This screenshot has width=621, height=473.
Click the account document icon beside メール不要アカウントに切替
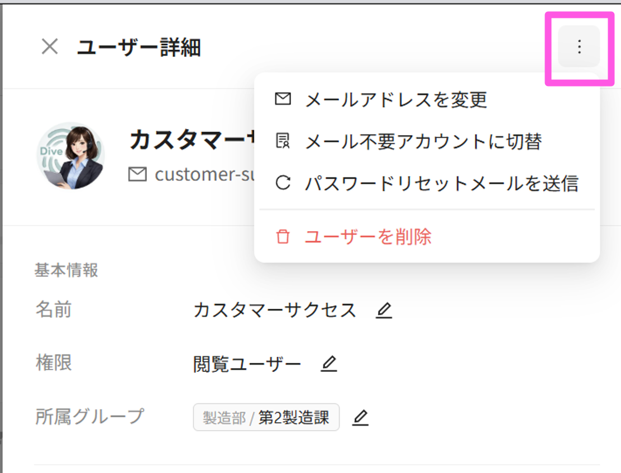283,141
